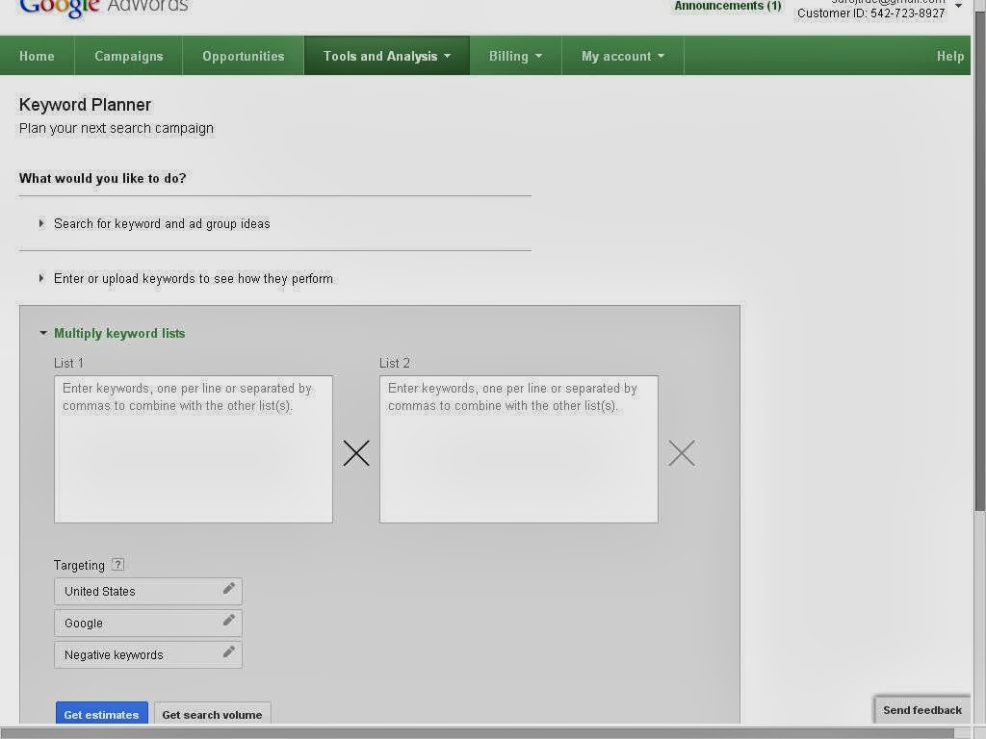This screenshot has height=739, width=986.
Task: Open the Announcements (1) link
Action: 728,7
